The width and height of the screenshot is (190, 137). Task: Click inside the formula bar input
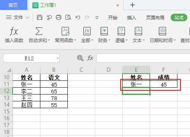coord(143,58)
